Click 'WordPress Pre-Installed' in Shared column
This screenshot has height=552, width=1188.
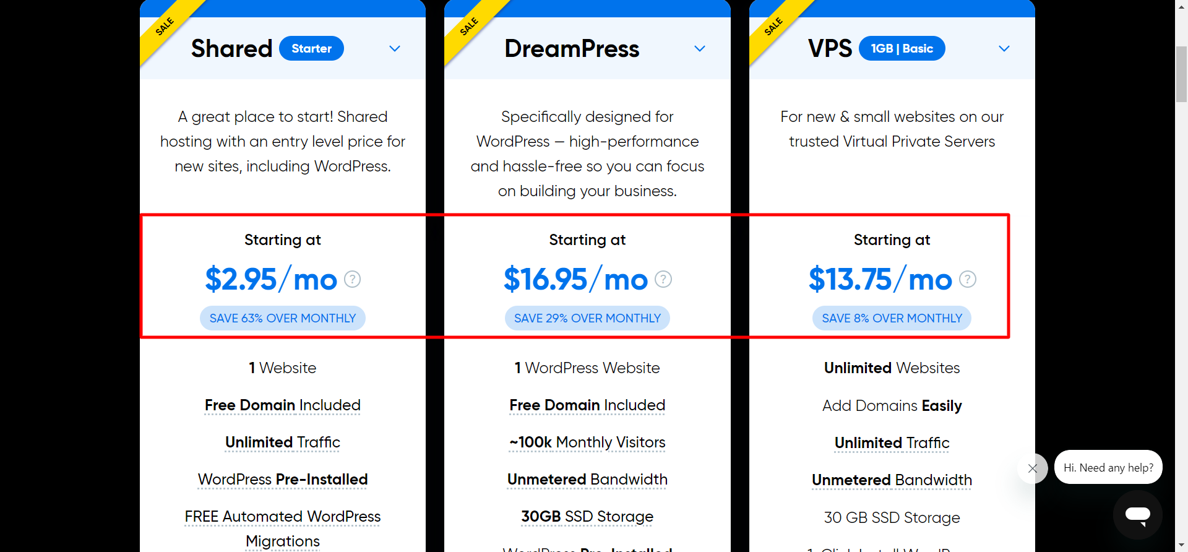(283, 480)
